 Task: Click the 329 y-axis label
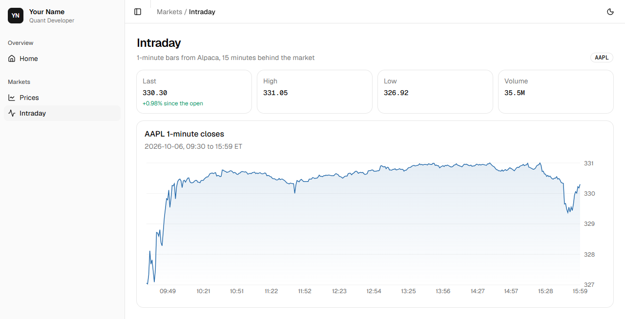(589, 224)
